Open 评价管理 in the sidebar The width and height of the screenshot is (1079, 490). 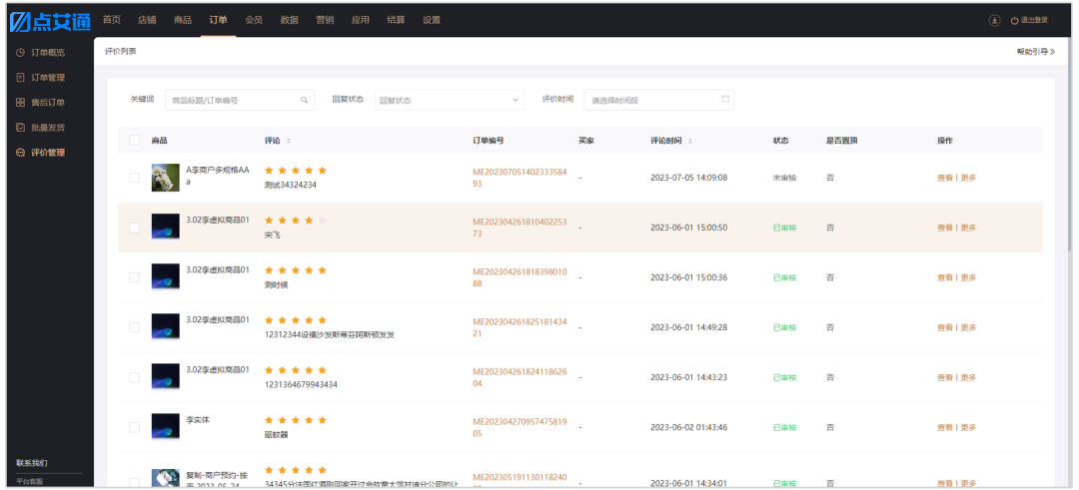[41, 153]
